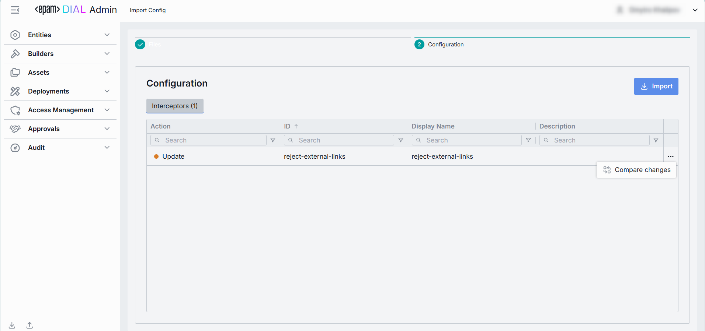
Task: Click the download icon at sidebar bottom
Action: pyautogui.click(x=12, y=325)
